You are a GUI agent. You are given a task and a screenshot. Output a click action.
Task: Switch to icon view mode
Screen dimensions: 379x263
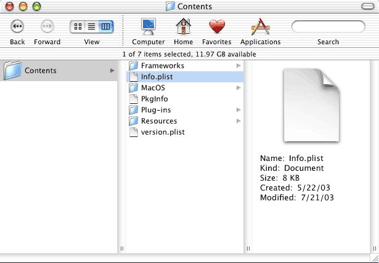tap(78, 26)
